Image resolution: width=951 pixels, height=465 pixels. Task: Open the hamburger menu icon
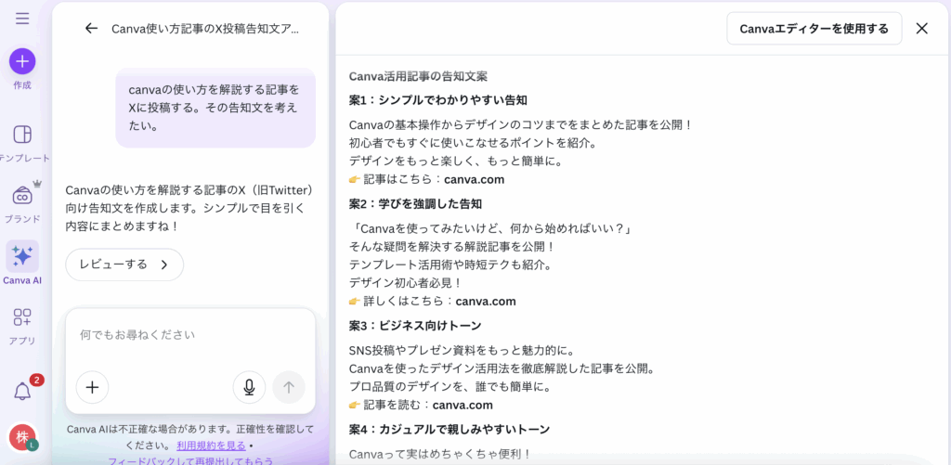22,19
